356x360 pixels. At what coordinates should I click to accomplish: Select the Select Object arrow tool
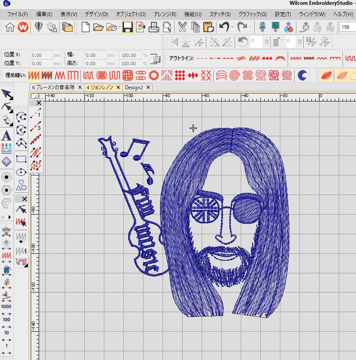(7, 94)
